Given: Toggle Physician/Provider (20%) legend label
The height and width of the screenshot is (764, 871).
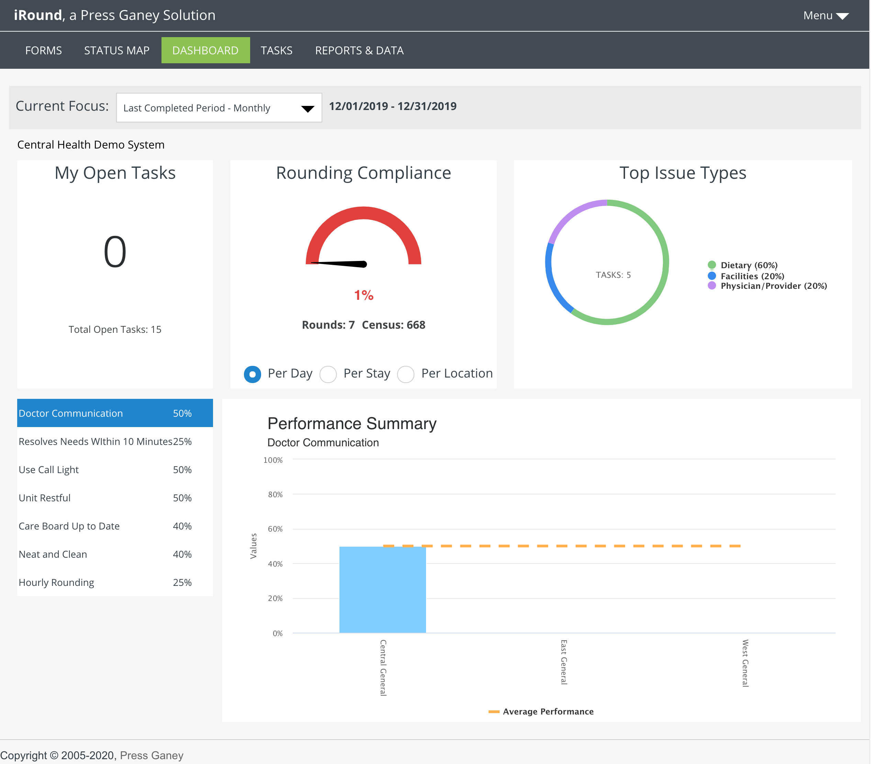Looking at the screenshot, I should (x=774, y=286).
